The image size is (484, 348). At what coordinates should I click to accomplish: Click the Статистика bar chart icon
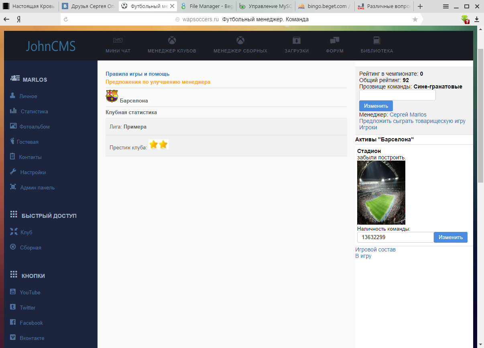(x=13, y=111)
